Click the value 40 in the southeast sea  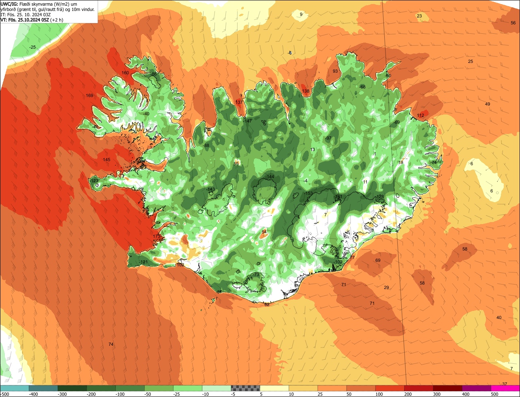[x=499, y=317]
